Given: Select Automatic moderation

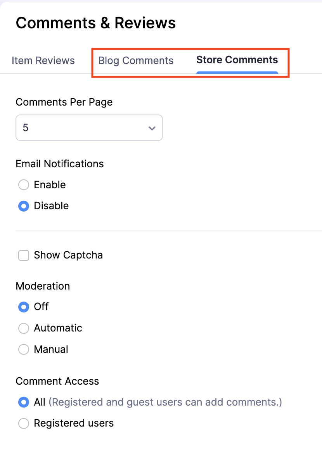Looking at the screenshot, I should [23, 328].
